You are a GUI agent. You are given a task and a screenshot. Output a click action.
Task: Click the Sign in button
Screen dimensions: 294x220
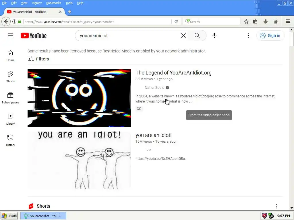point(270,36)
